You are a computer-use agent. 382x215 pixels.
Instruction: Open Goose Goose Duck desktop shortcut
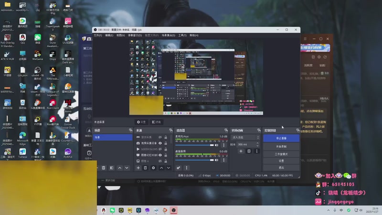click(x=68, y=123)
